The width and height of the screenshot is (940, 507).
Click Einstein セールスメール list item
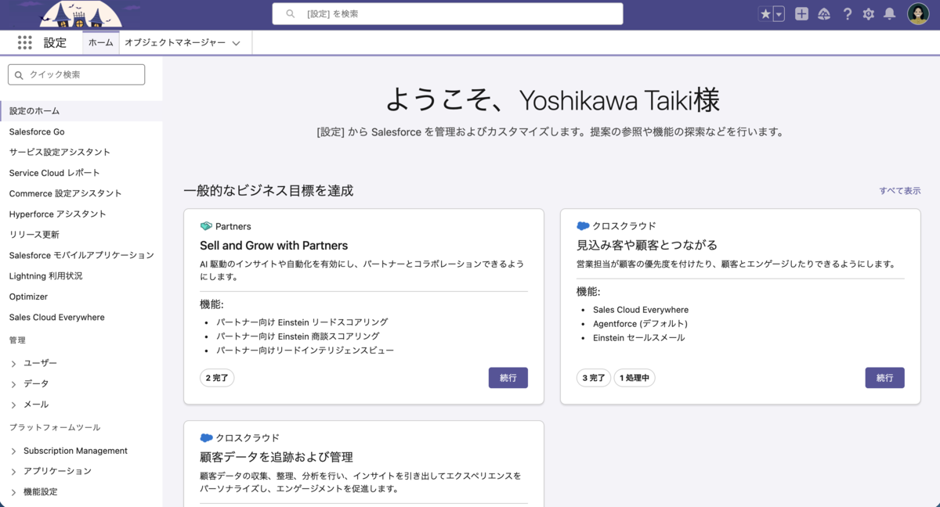639,338
